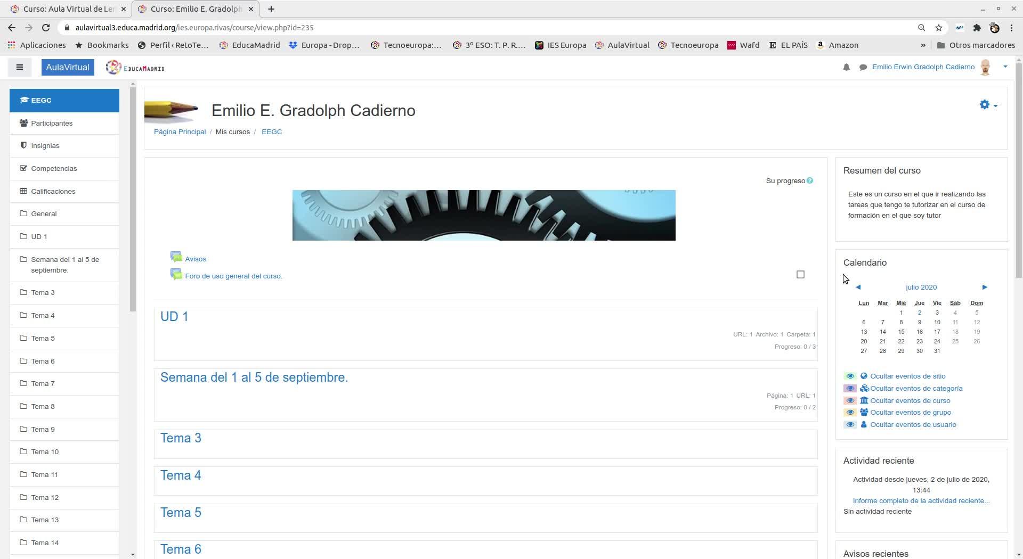Click the Su progreso help icon
This screenshot has height=559, width=1023.
pos(810,180)
